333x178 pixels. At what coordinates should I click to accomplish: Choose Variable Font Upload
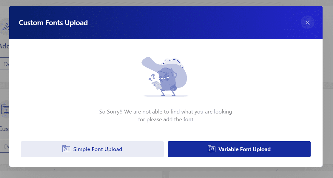click(x=239, y=149)
